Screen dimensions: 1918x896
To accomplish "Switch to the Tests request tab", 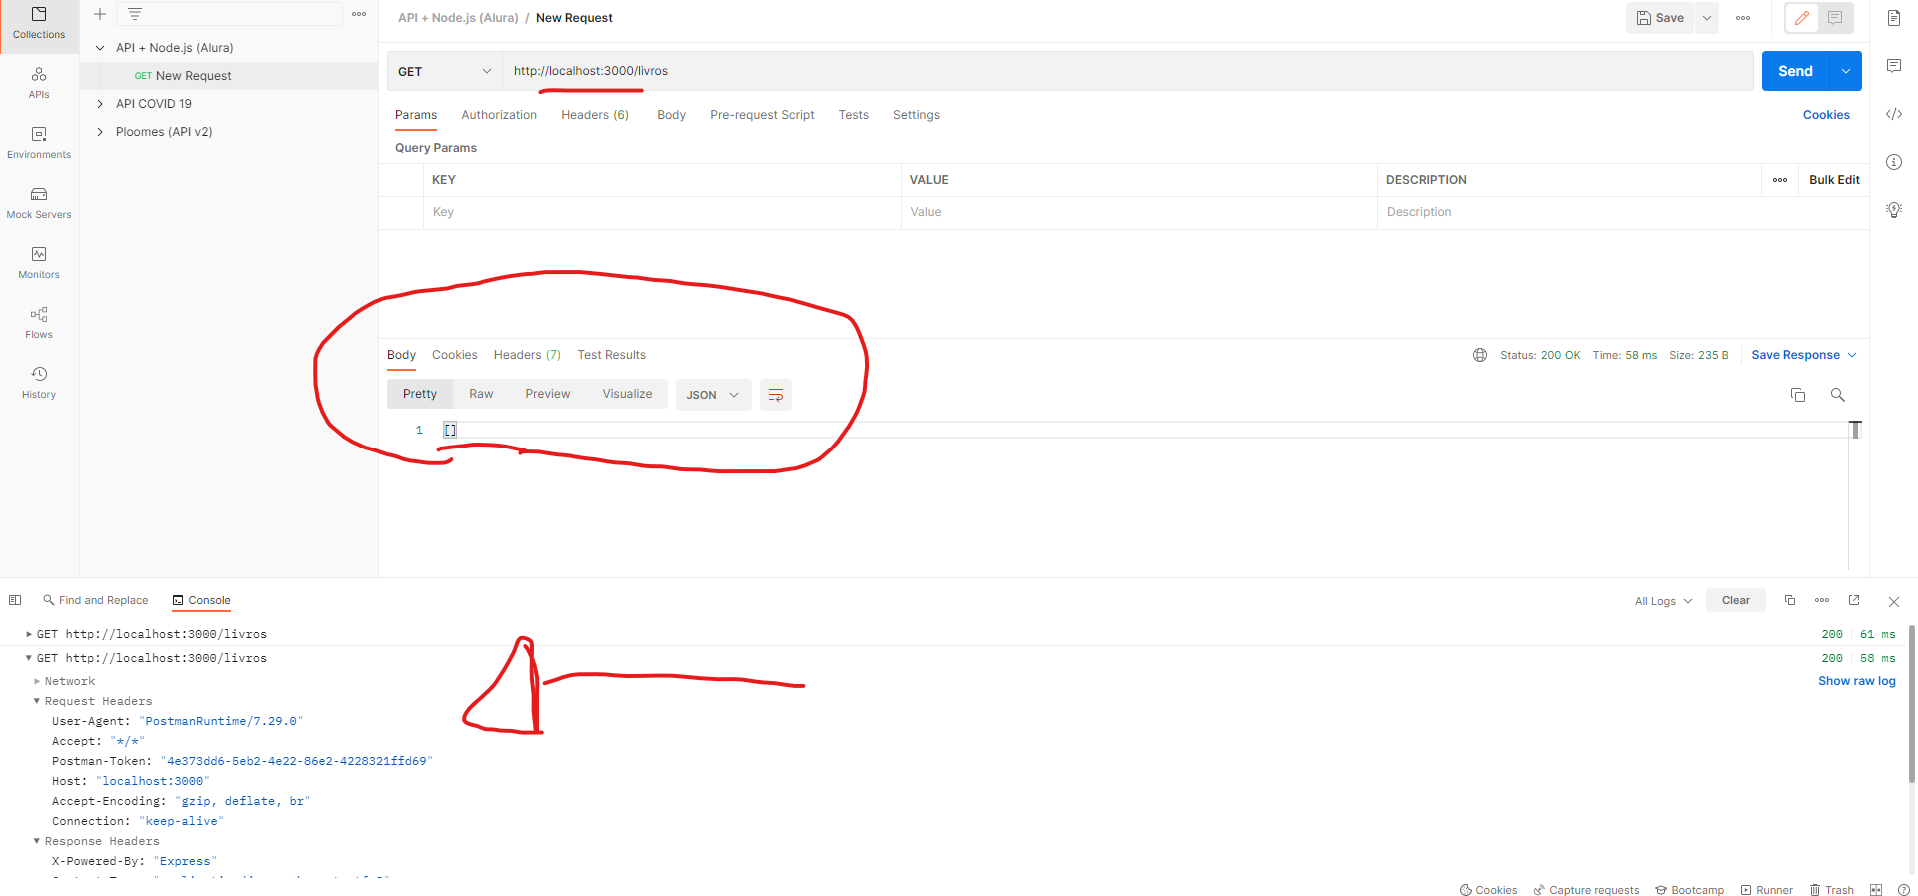I will 853,115.
